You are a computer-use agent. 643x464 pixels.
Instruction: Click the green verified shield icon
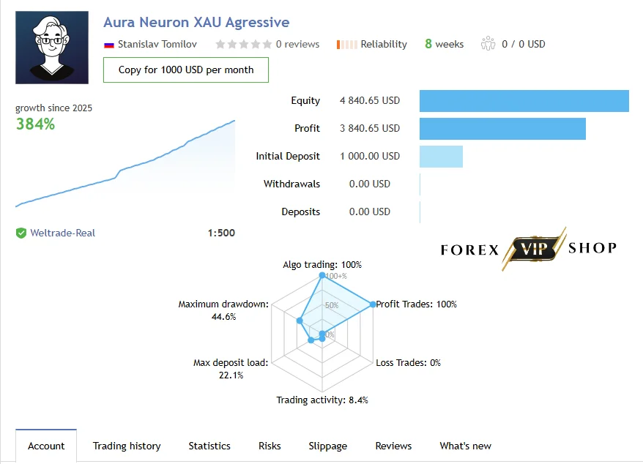(21, 233)
